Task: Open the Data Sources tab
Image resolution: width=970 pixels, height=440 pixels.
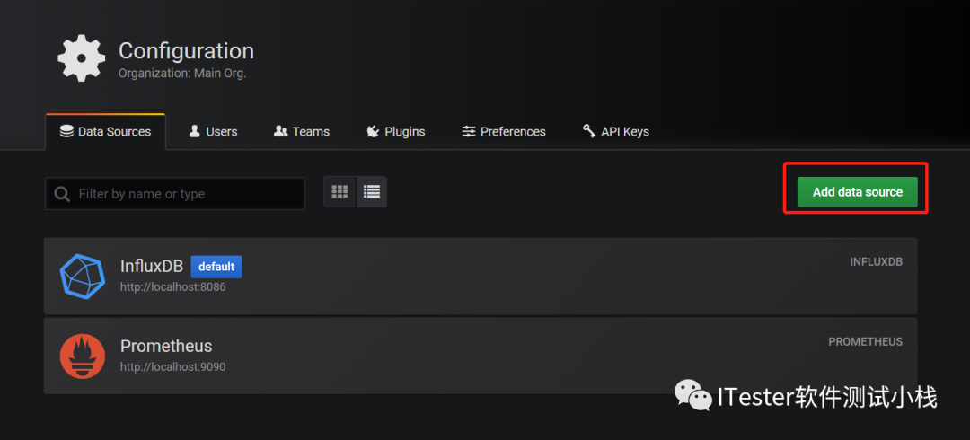Action: coord(105,132)
